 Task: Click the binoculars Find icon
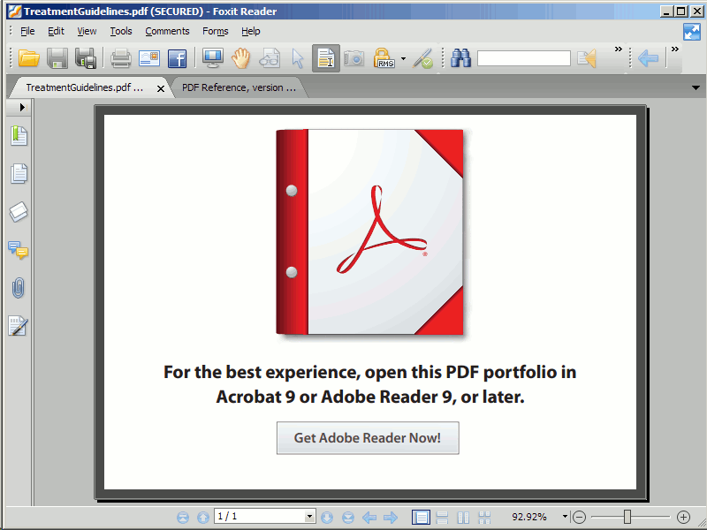pos(460,58)
